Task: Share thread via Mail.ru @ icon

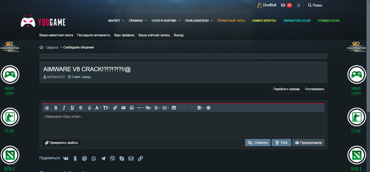Action: coord(85,158)
